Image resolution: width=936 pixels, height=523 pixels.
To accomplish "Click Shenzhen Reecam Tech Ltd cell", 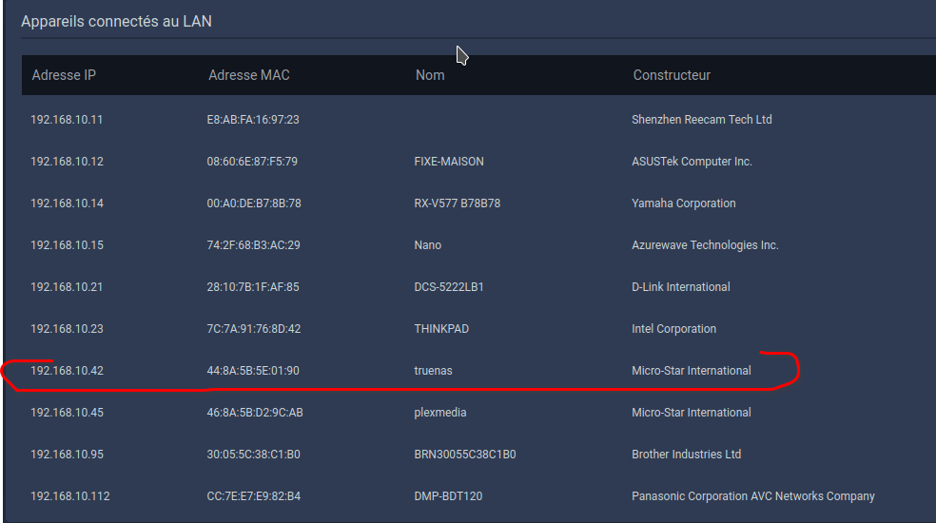I will tap(702, 120).
